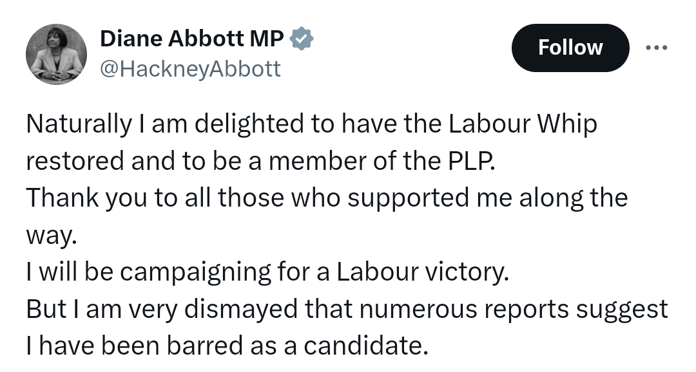
Task: Open the Diane Abbott MP display name link
Action: point(192,39)
